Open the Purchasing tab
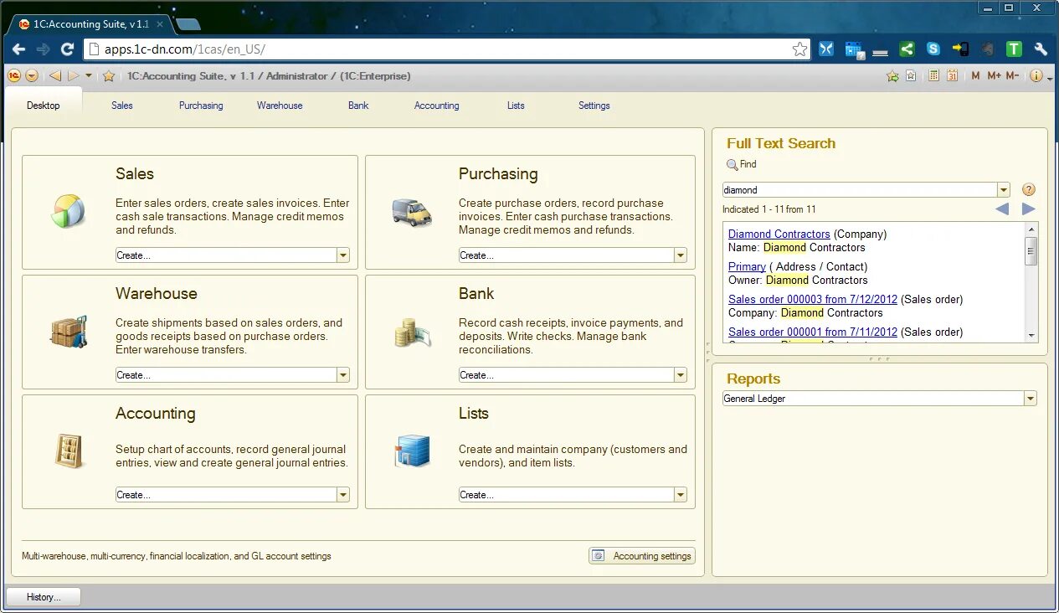The width and height of the screenshot is (1059, 613). (x=201, y=106)
